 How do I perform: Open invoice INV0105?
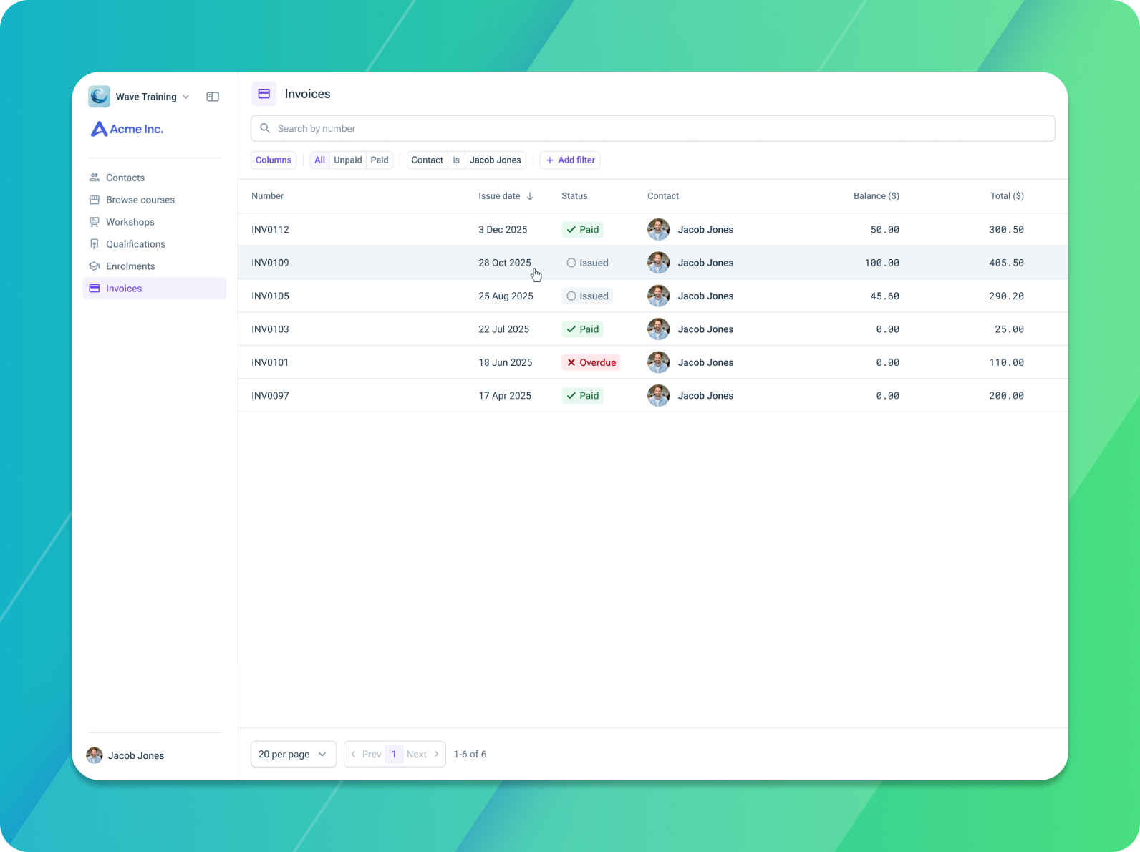(x=270, y=296)
